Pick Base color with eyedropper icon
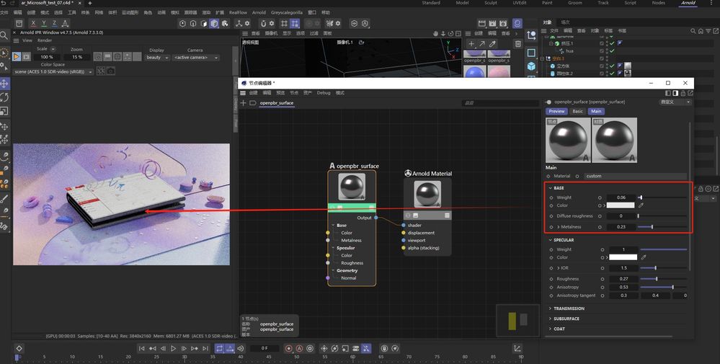 [641, 205]
